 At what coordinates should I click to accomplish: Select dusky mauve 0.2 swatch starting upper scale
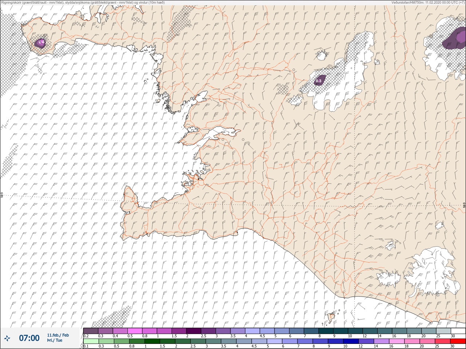coord(91,331)
